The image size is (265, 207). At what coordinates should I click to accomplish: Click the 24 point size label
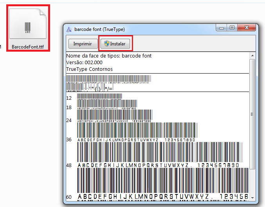click(x=69, y=121)
